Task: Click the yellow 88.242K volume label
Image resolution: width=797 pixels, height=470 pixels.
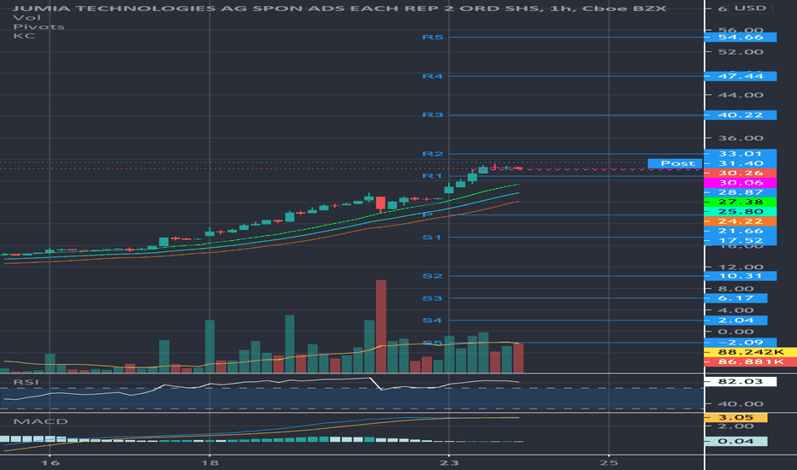Action: (x=750, y=352)
